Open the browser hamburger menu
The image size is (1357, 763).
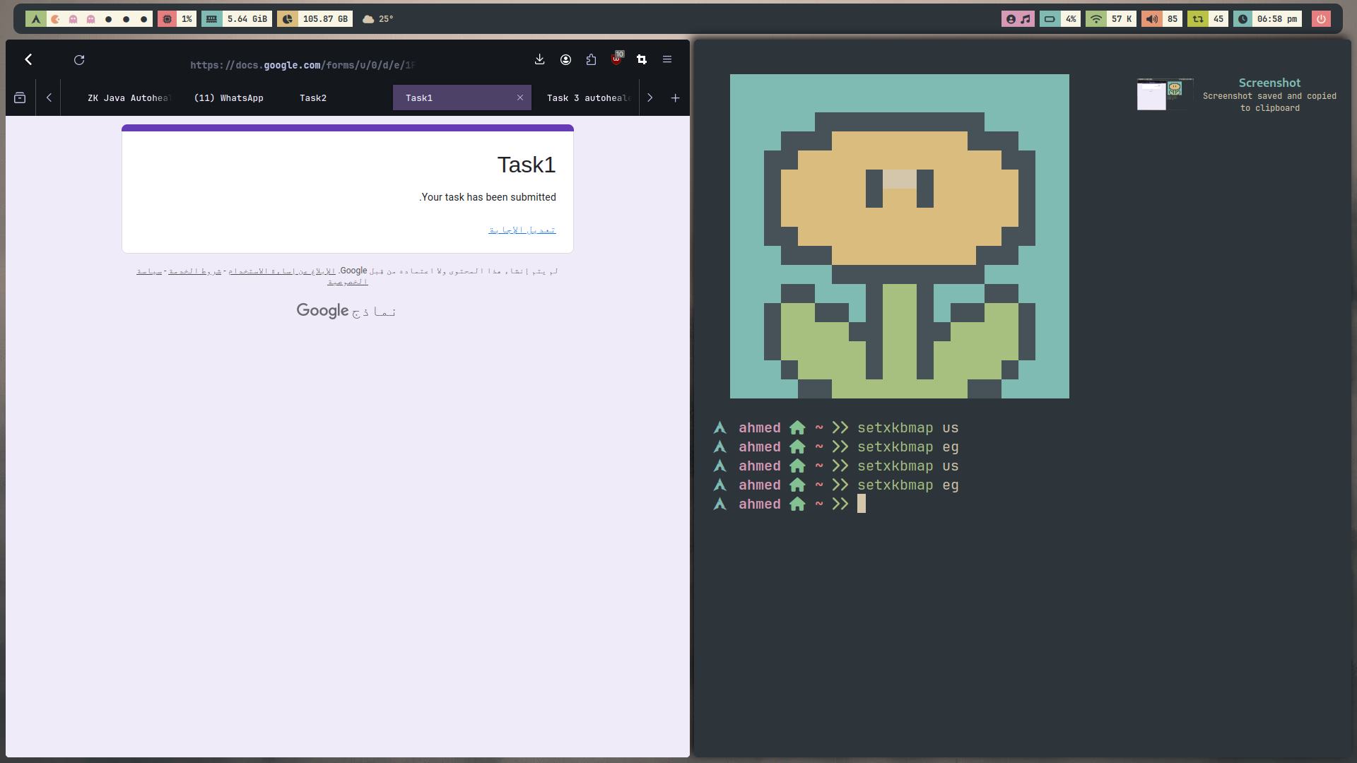pyautogui.click(x=667, y=59)
